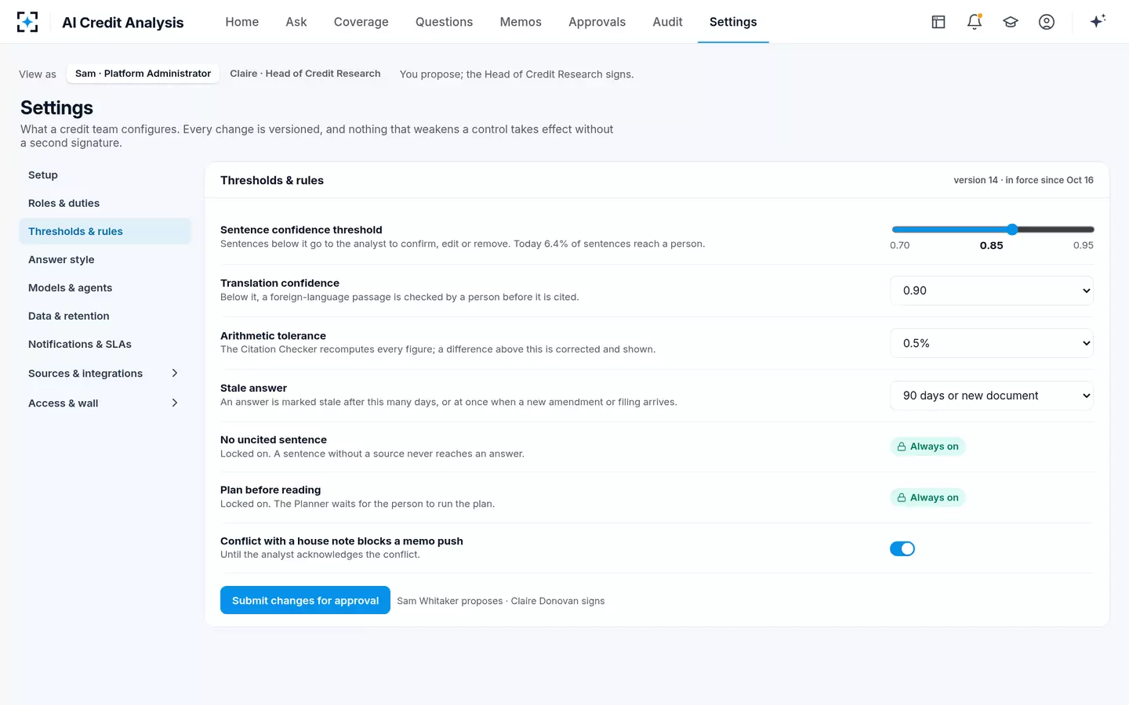Expand Sources & integrations section
This screenshot has width=1129, height=705.
pyautogui.click(x=104, y=374)
